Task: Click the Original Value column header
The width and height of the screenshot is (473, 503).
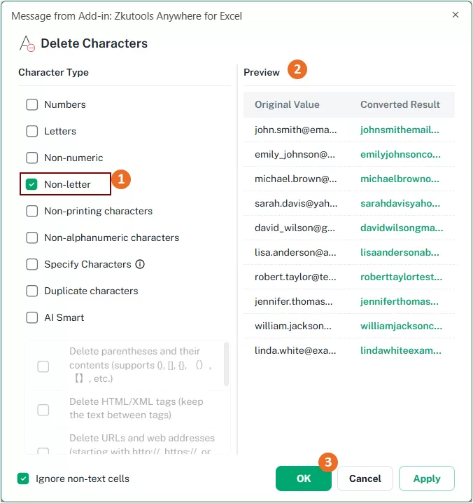Action: (287, 104)
